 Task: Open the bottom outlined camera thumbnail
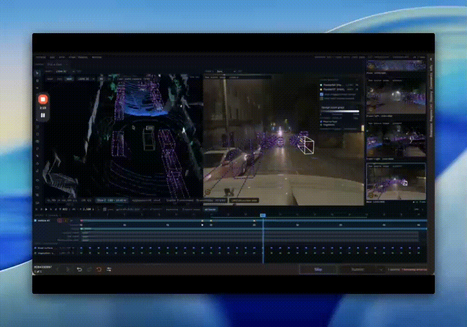pyautogui.click(x=396, y=182)
